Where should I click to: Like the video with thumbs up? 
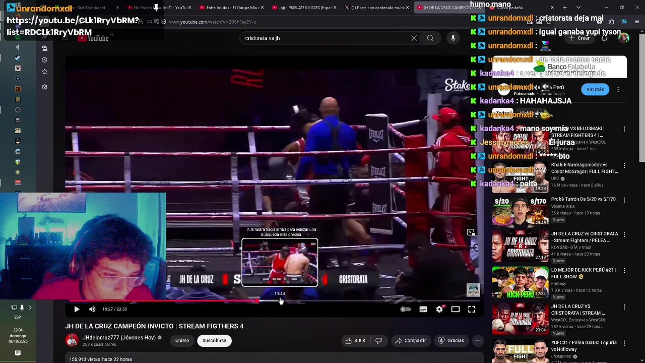click(x=355, y=341)
